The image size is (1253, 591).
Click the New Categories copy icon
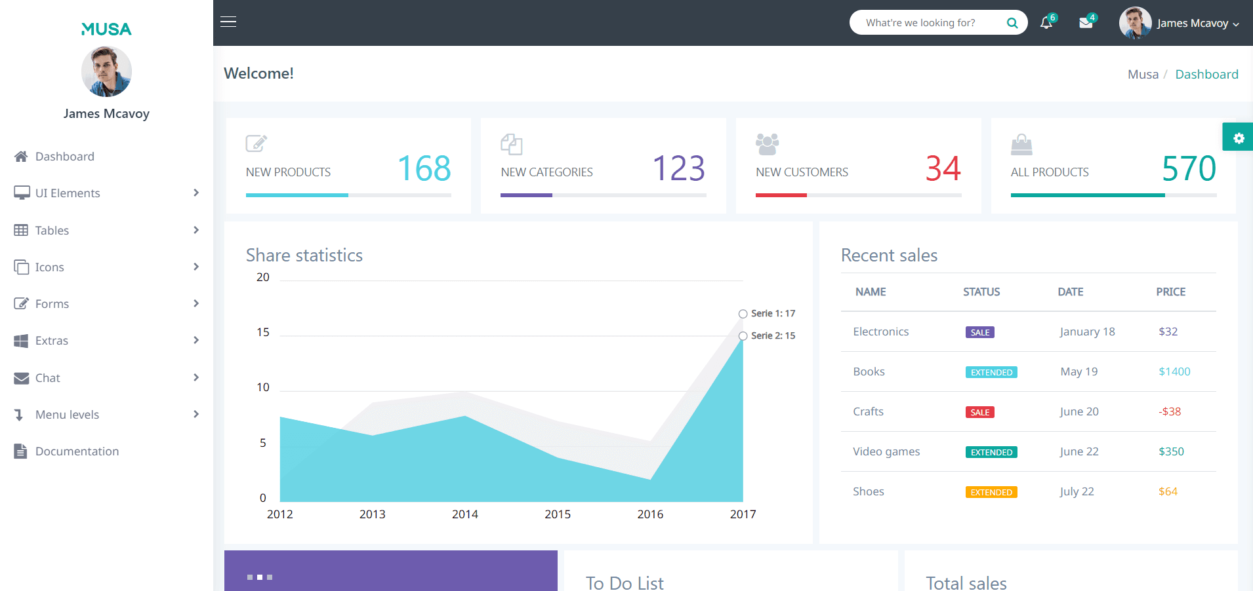511,144
